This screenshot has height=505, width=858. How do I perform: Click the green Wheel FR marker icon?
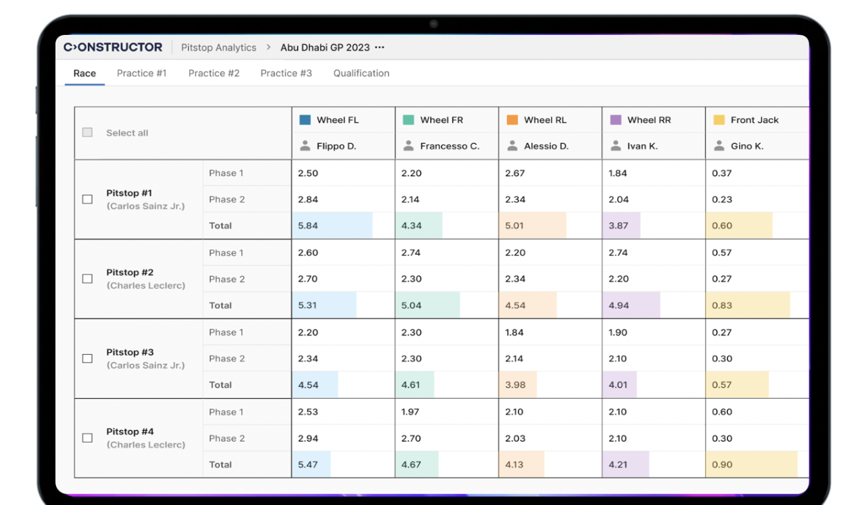pos(411,119)
